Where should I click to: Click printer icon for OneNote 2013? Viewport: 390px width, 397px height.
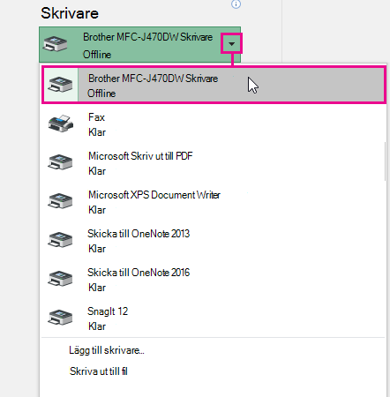coord(60,240)
